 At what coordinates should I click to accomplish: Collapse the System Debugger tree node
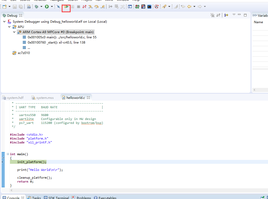click(x=4, y=22)
